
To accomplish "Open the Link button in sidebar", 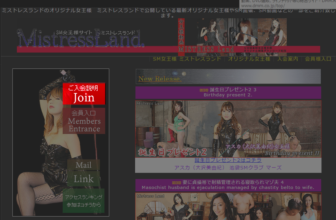I will pos(83,179).
